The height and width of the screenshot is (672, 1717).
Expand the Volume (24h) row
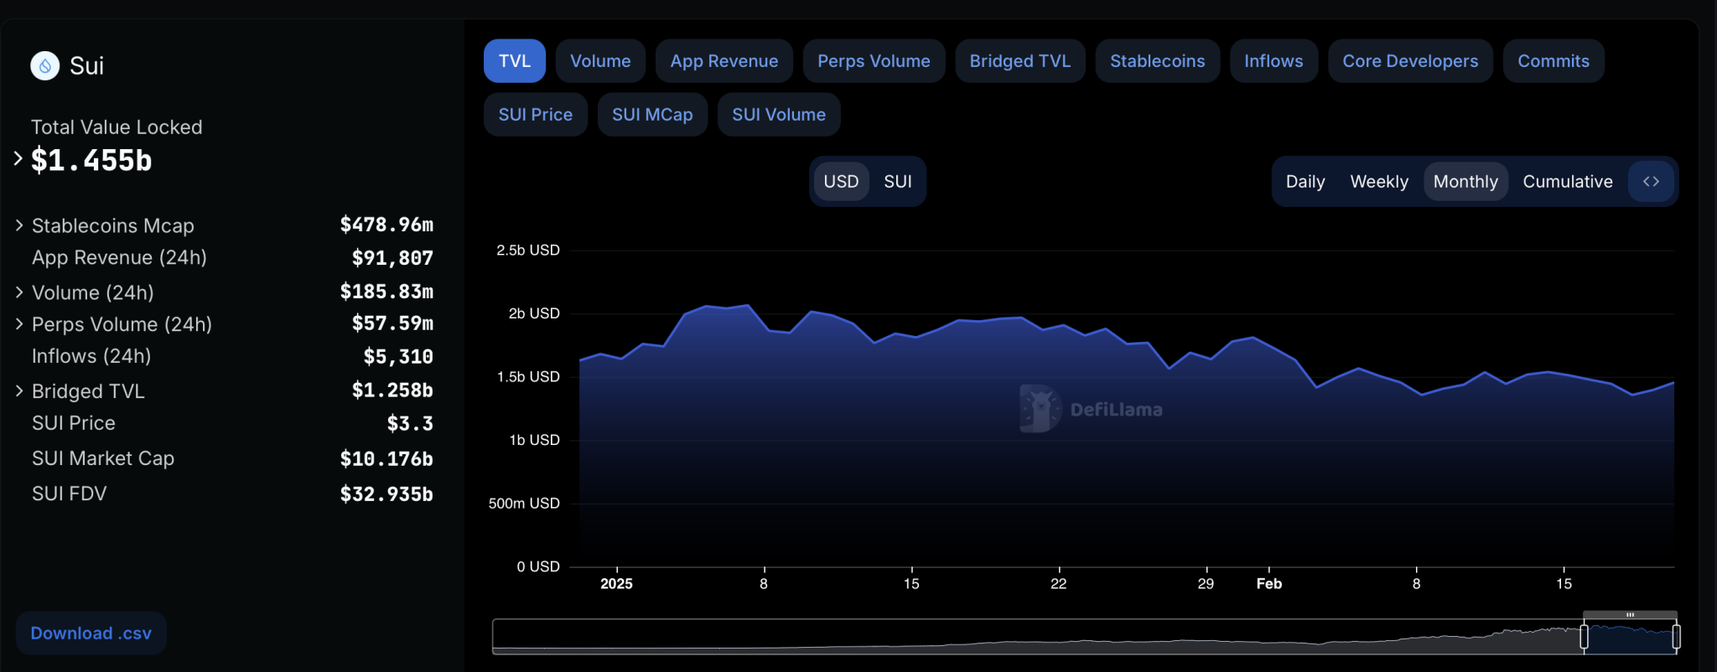pyautogui.click(x=18, y=292)
